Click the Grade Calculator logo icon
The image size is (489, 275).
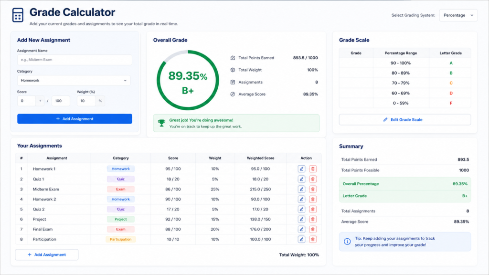pyautogui.click(x=18, y=15)
